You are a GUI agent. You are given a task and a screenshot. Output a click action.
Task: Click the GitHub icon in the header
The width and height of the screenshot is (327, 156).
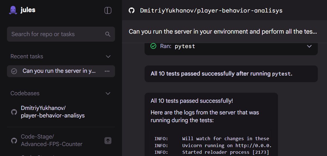[x=131, y=10]
